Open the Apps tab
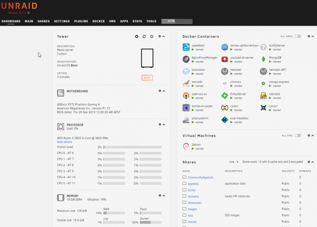Screen dimensions: 317x227 pos(124,21)
